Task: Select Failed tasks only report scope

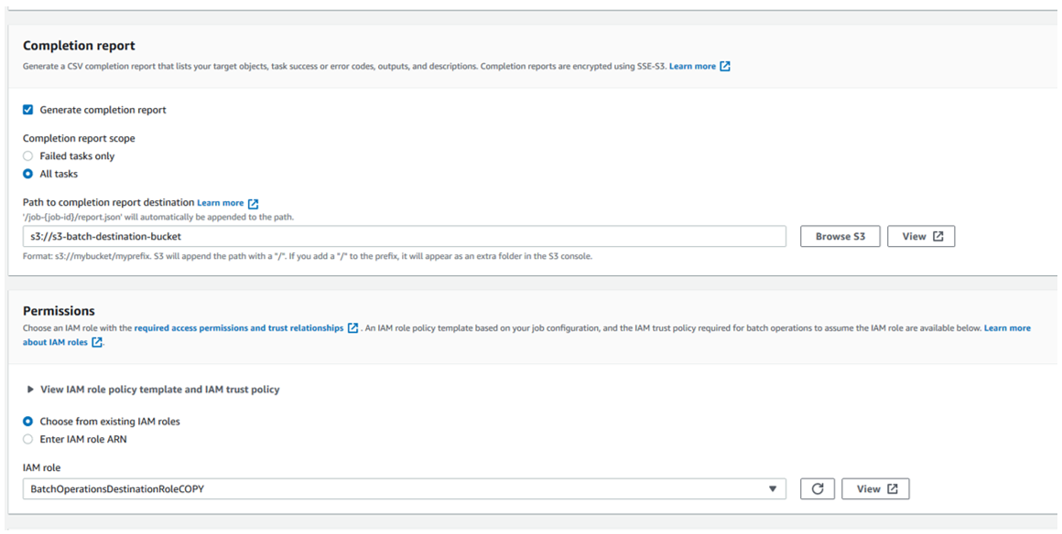Action: (27, 155)
